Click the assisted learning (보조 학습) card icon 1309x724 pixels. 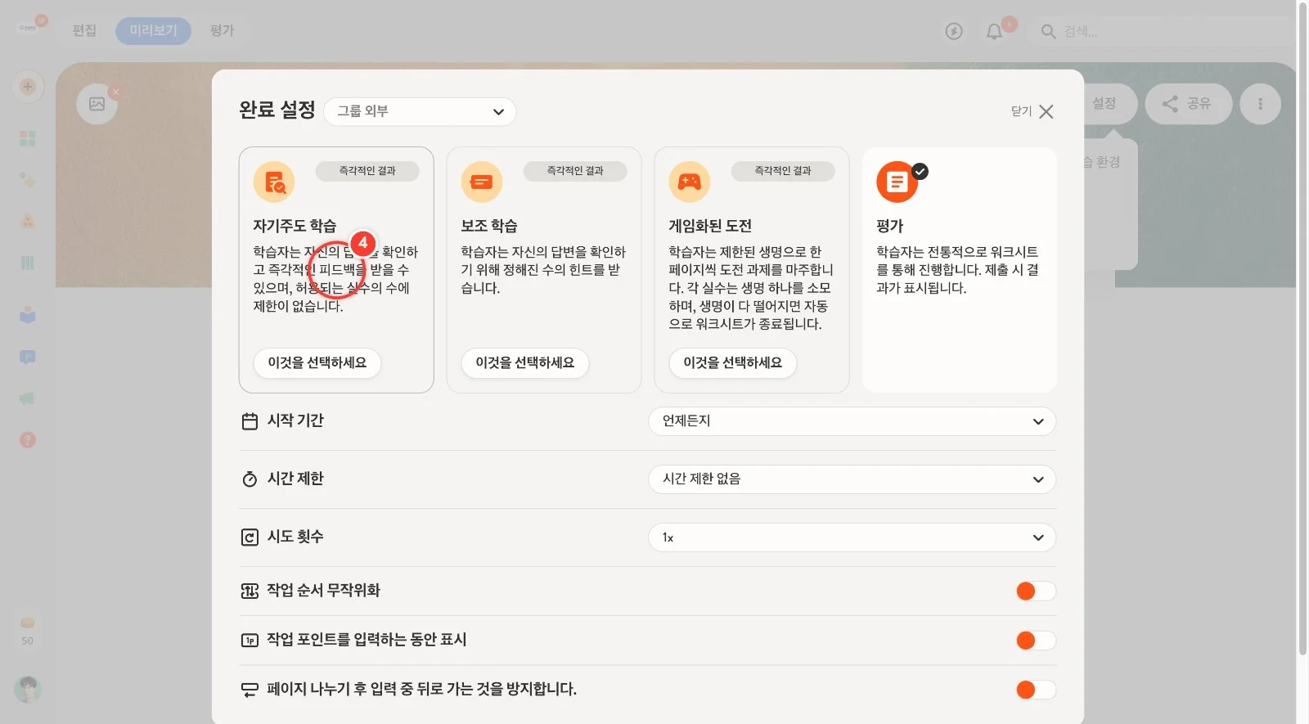click(482, 182)
